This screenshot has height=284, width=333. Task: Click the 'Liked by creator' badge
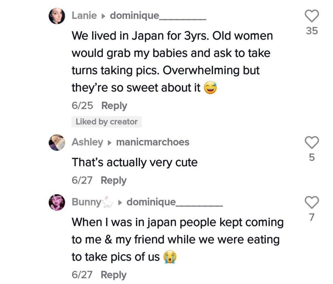[x=106, y=122]
